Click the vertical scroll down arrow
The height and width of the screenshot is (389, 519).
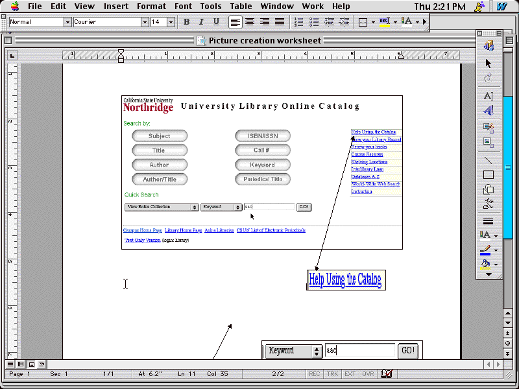coord(508,322)
